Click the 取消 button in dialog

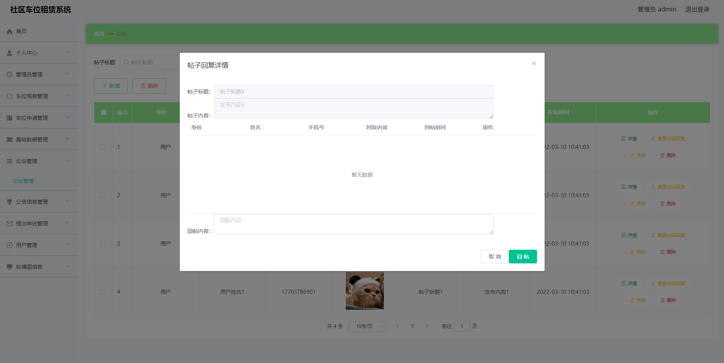pyautogui.click(x=495, y=257)
